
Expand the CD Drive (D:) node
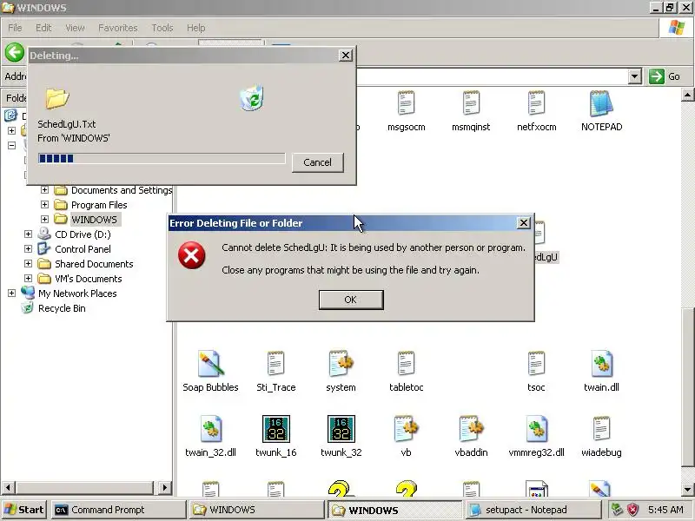pos(28,234)
